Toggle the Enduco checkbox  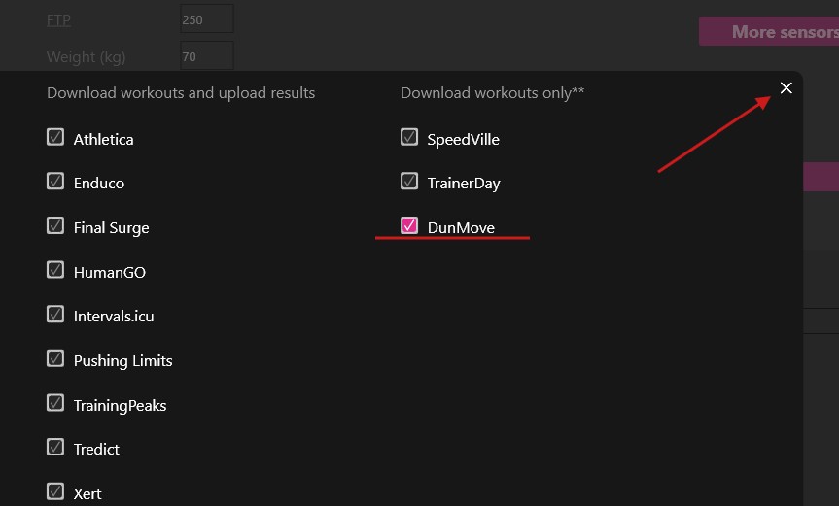55,182
